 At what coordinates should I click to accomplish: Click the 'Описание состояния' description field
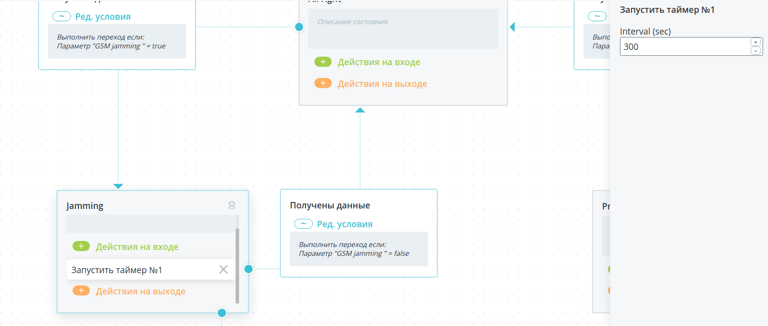pos(403,29)
